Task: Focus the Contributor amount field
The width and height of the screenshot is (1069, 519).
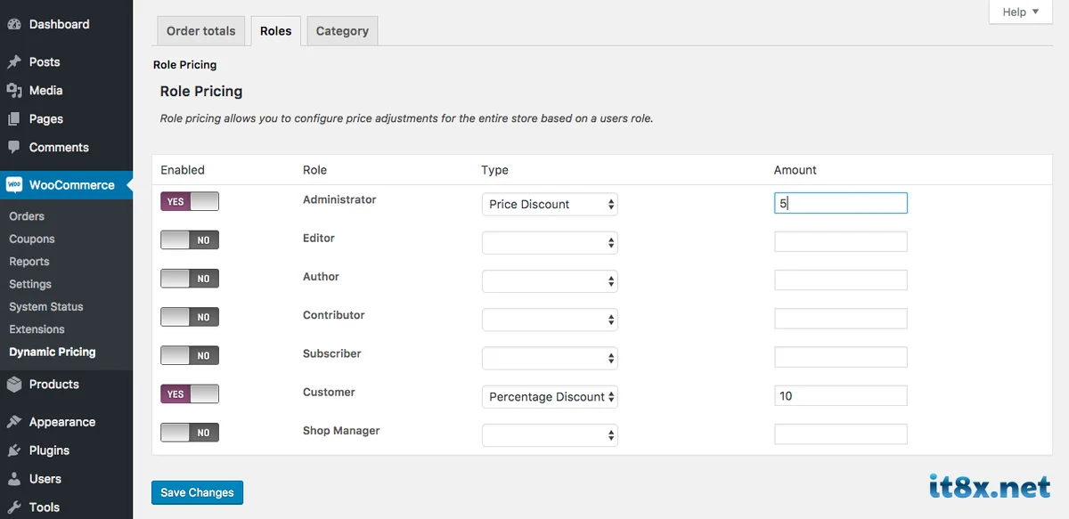Action: point(841,319)
